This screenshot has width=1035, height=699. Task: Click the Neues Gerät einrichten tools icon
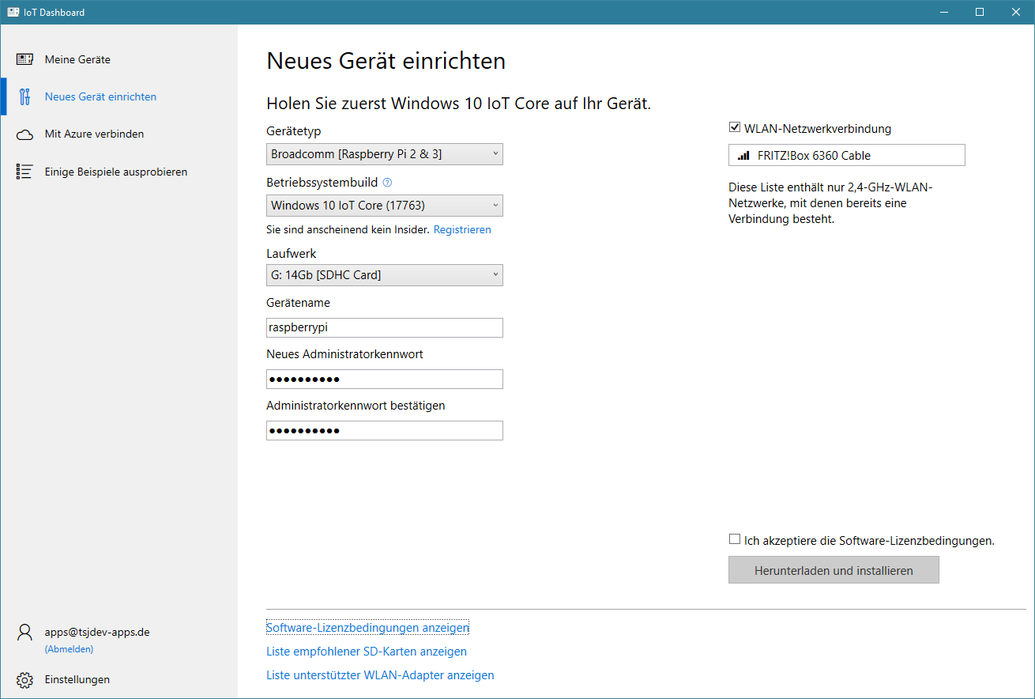coord(24,96)
